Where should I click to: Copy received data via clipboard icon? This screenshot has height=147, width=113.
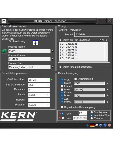pos(103,40)
